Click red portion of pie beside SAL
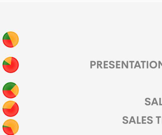This screenshot has height=135, width=162. tap(12, 112)
